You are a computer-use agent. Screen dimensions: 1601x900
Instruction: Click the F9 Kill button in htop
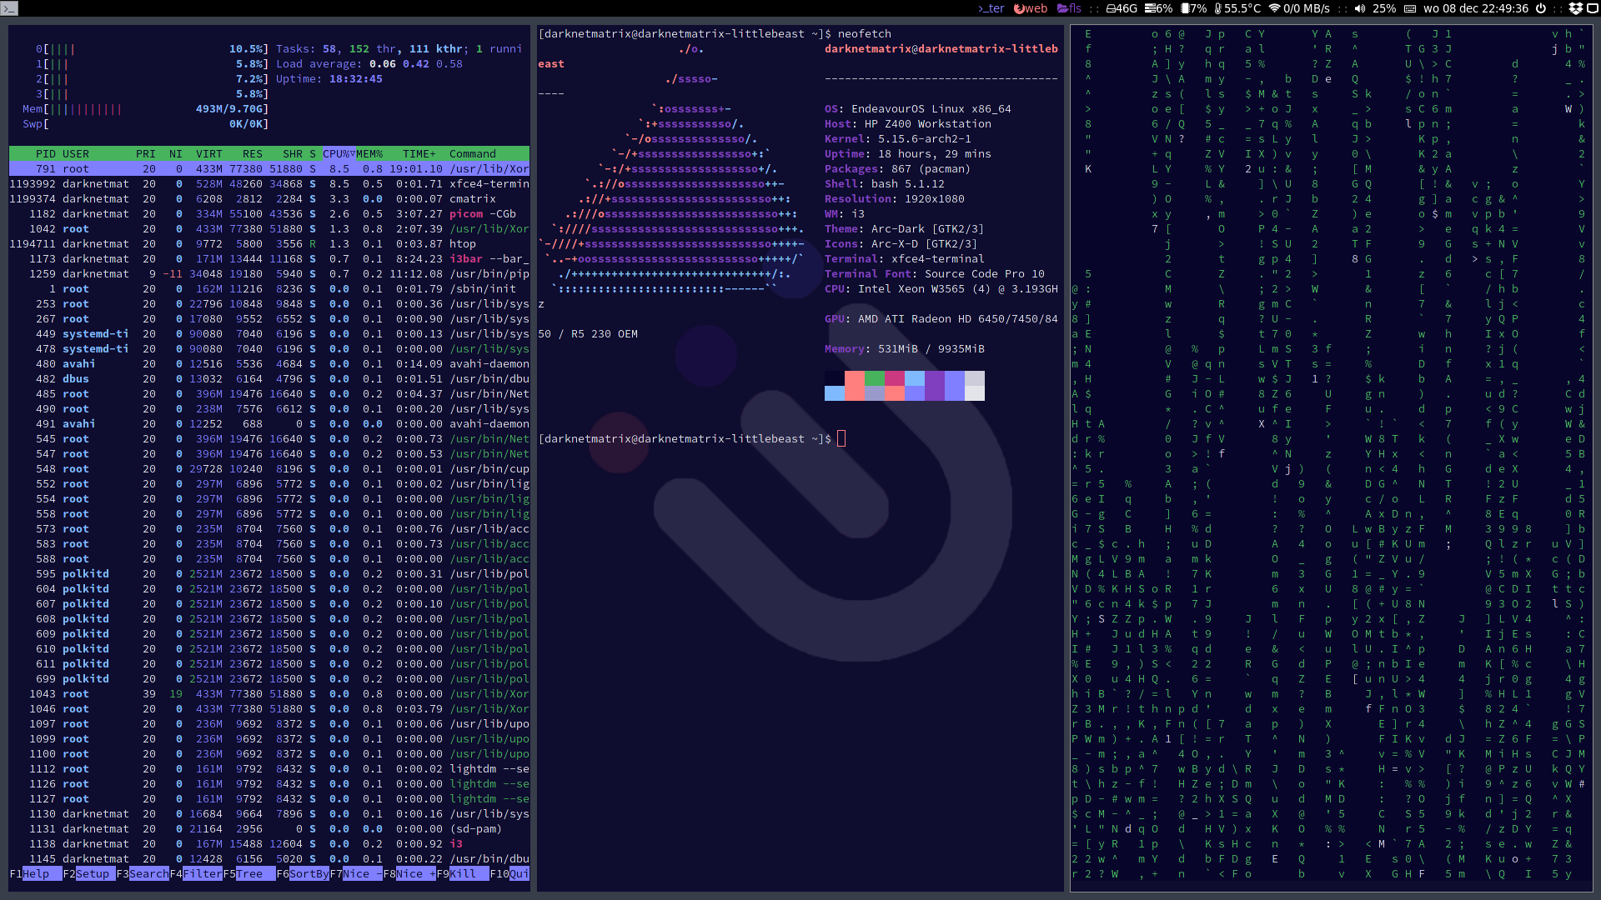pyautogui.click(x=463, y=874)
